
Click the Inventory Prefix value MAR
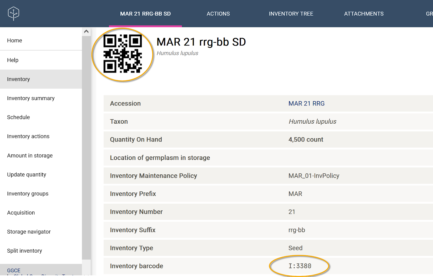295,194
